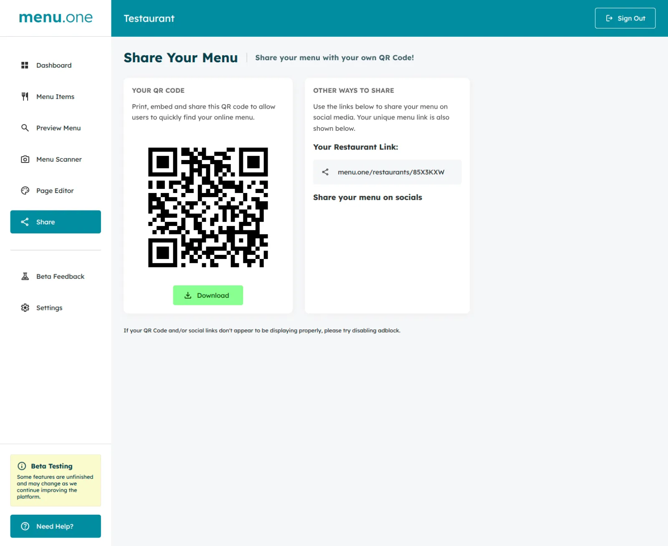
Task: Click the Need Help? button
Action: (56, 526)
